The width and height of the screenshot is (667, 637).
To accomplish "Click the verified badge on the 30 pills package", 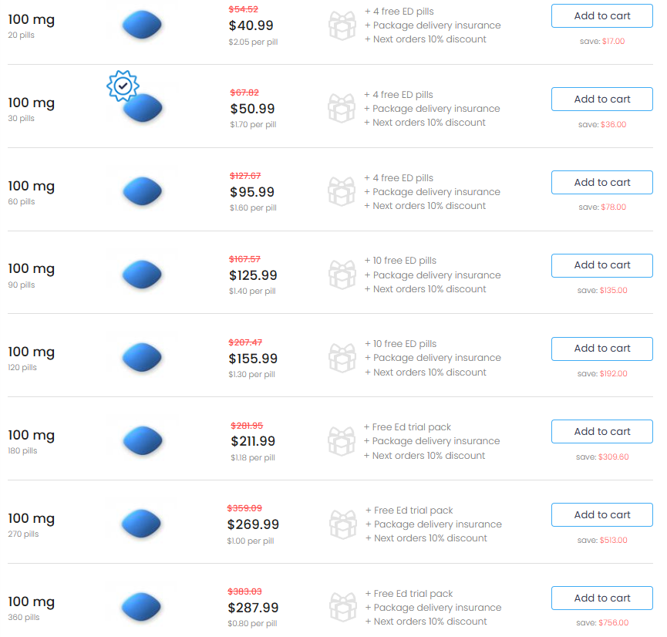I will point(123,86).
